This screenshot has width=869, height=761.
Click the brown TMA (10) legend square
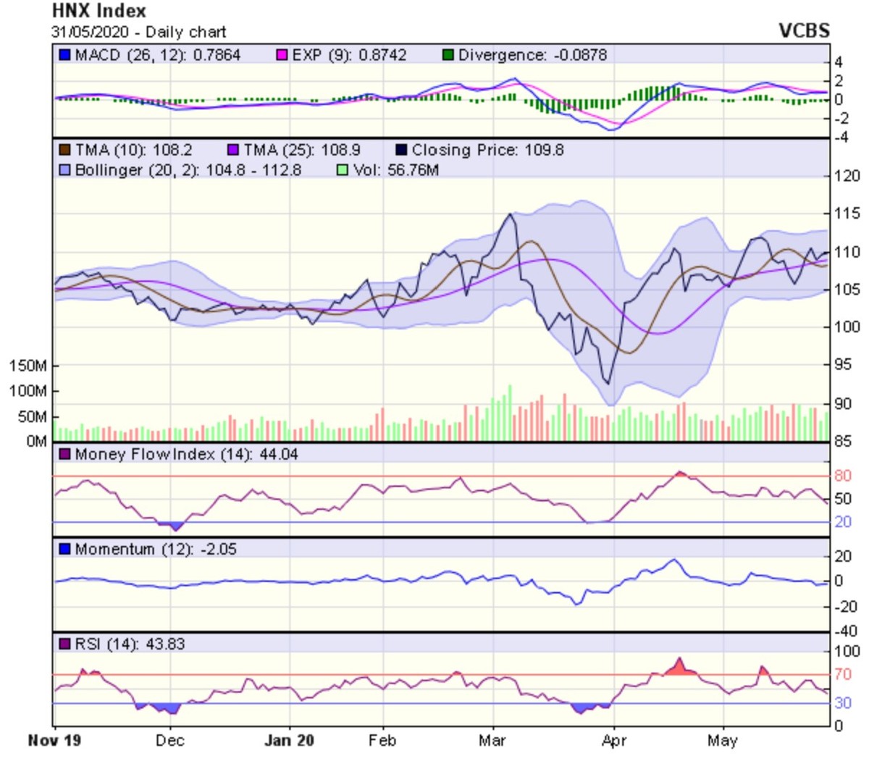(65, 150)
